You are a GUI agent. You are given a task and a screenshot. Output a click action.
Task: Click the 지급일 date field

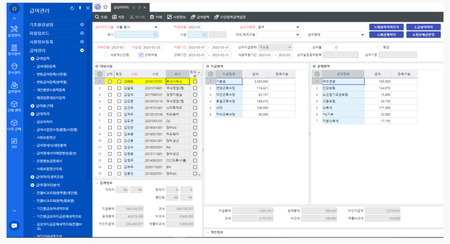click(x=152, y=47)
